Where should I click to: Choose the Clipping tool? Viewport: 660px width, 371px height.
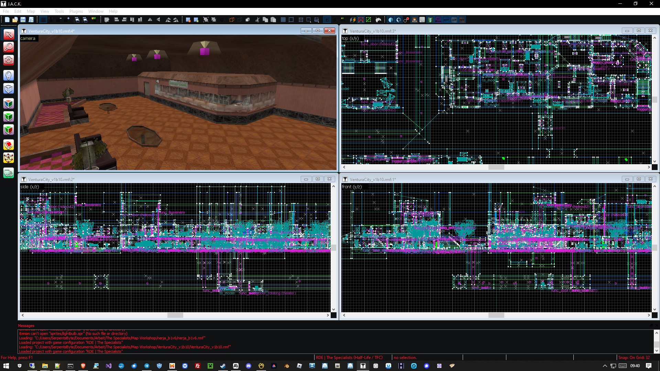[x=9, y=145]
